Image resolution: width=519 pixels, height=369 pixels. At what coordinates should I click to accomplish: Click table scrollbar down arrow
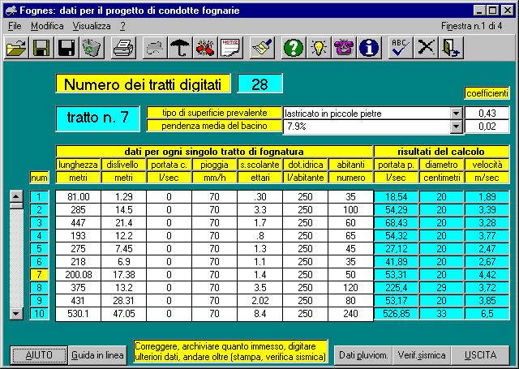(15, 313)
